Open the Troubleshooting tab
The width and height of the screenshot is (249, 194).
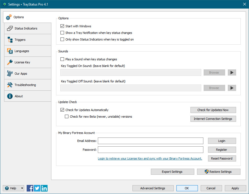pyautogui.click(x=28, y=85)
